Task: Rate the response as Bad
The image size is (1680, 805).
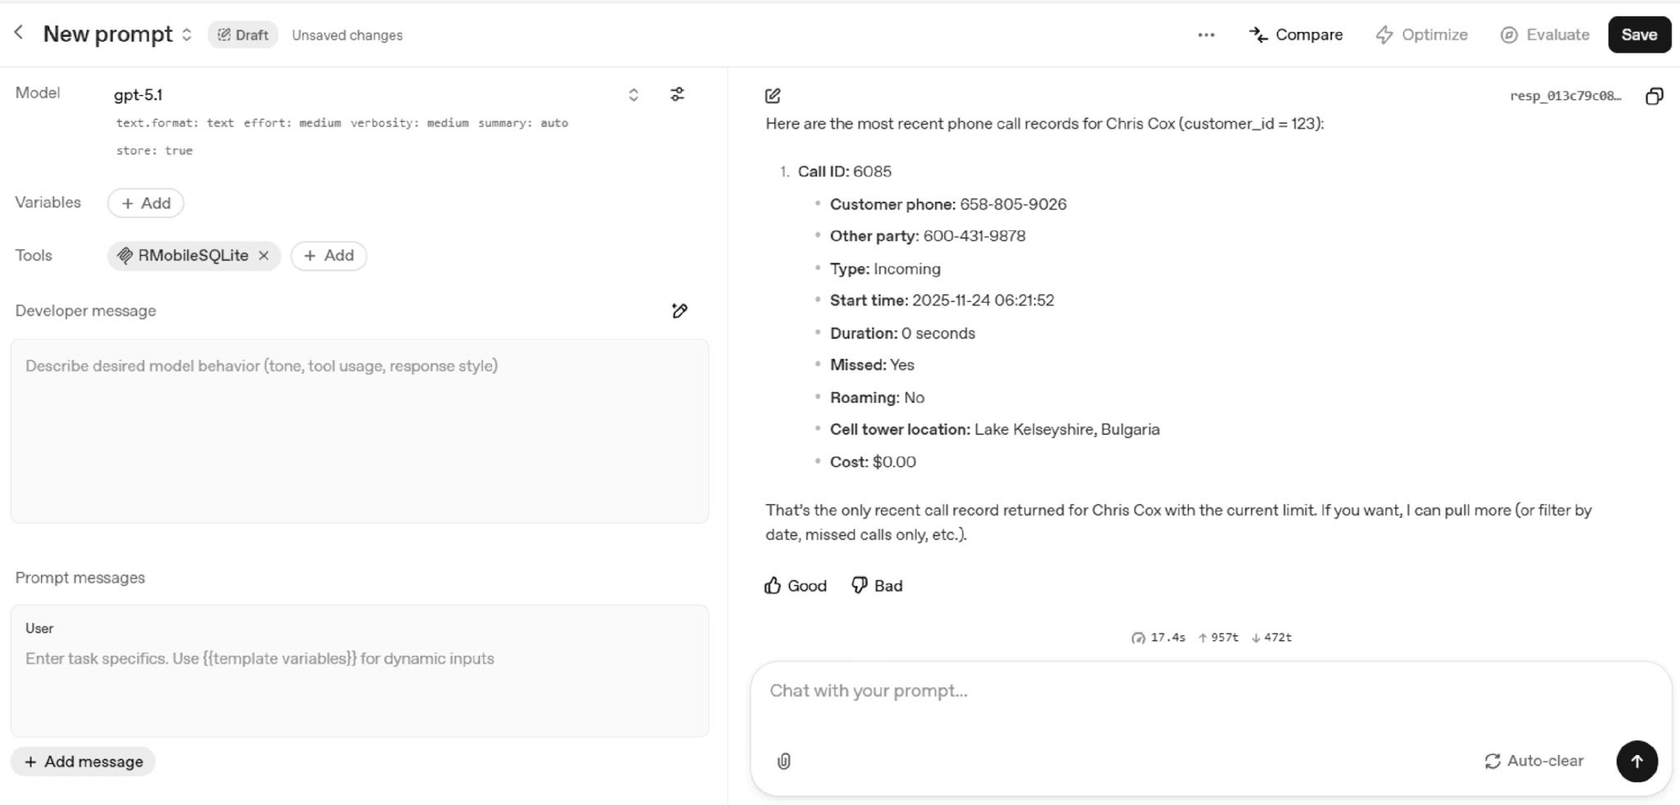Action: coord(877,586)
